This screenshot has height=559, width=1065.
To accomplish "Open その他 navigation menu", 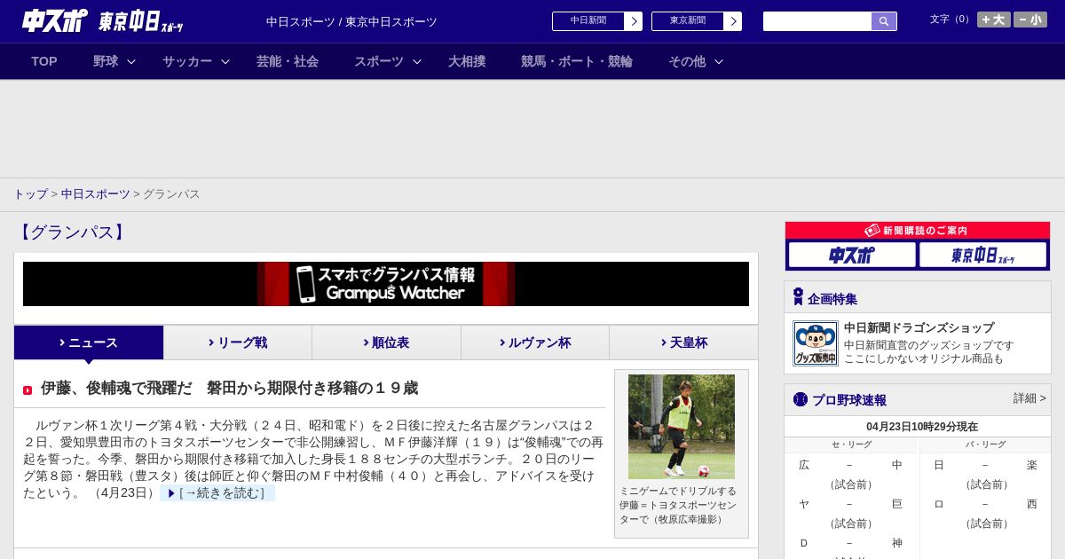I will [x=687, y=61].
